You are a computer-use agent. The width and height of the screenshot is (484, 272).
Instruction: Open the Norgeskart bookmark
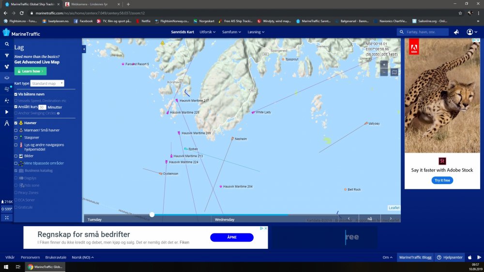coord(204,21)
